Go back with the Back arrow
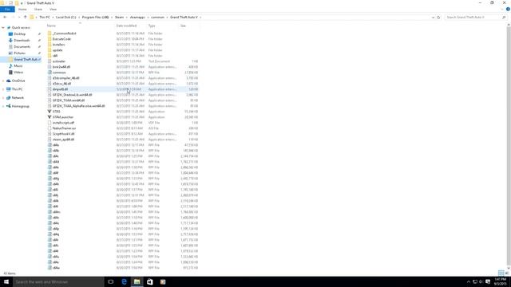The width and height of the screenshot is (511, 287). [x=5, y=18]
